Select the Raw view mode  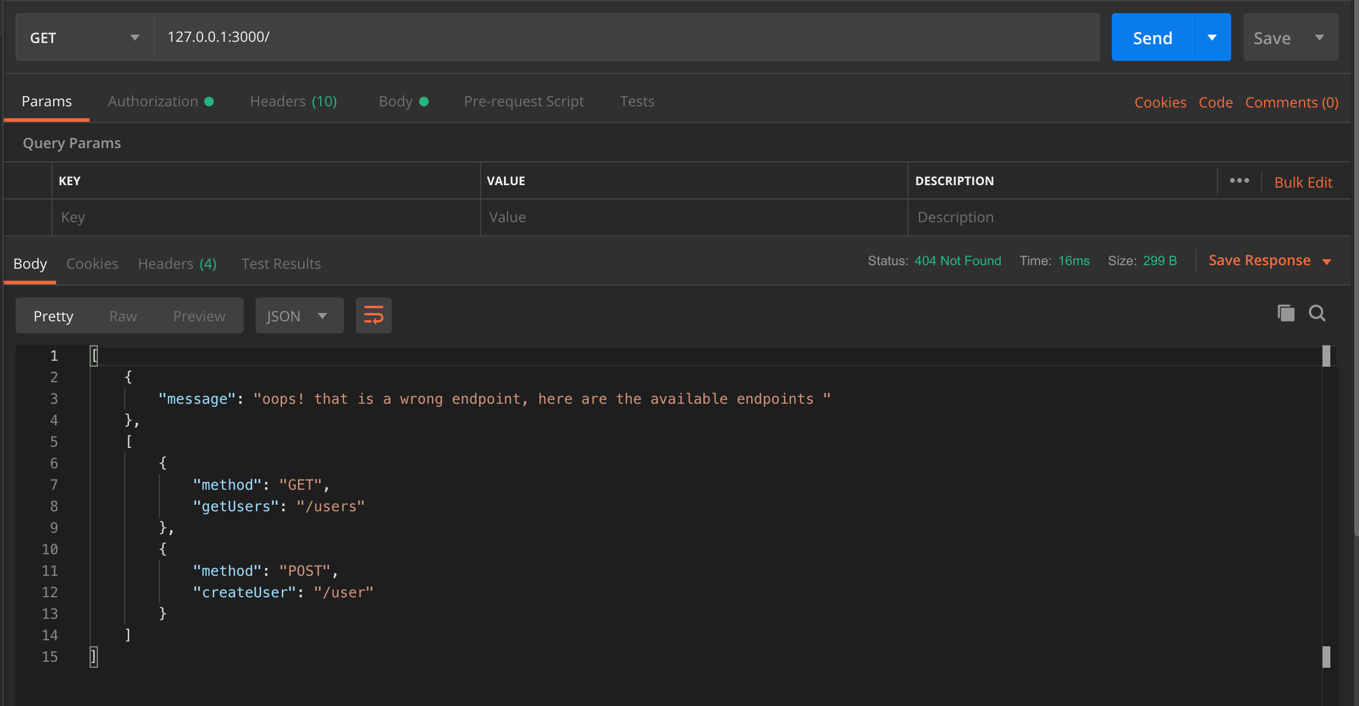click(x=123, y=315)
